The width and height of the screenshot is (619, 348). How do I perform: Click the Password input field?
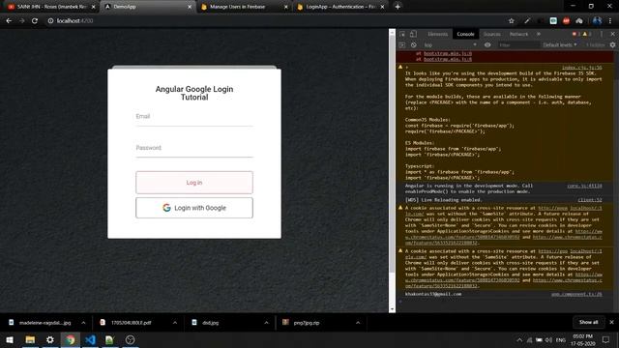pyautogui.click(x=194, y=148)
